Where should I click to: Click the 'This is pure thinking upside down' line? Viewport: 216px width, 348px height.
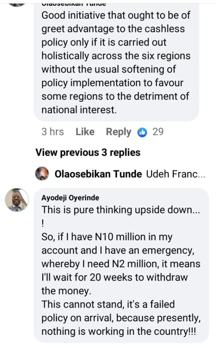click(x=121, y=210)
